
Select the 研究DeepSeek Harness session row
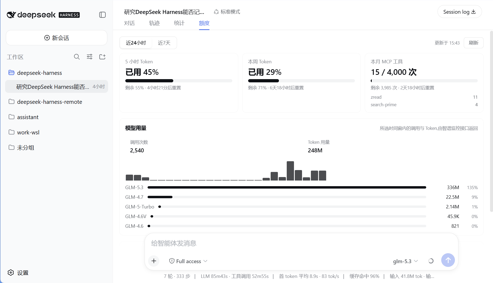[x=57, y=87]
